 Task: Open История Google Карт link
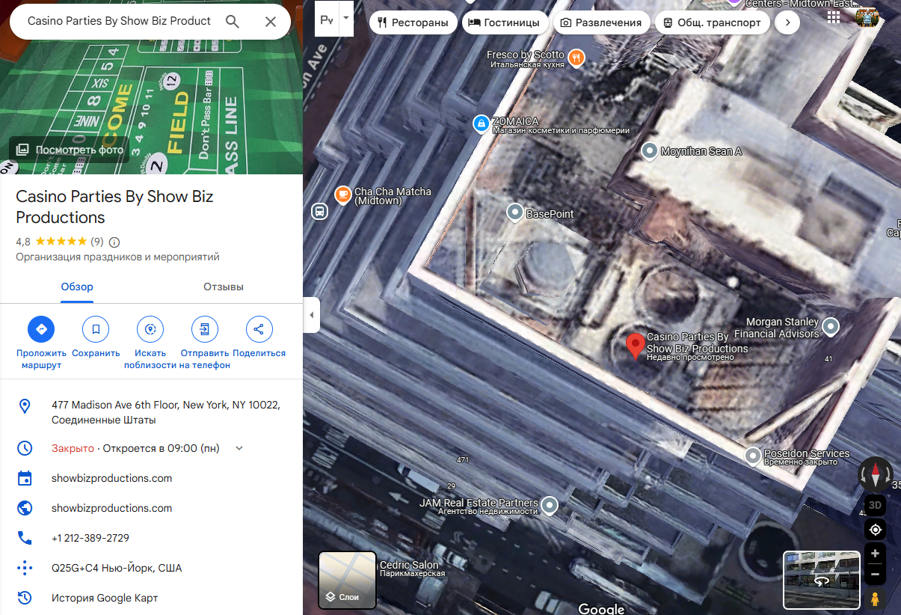click(105, 598)
